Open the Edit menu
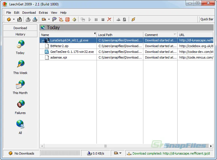This screenshot has height=160, width=217. pos(17,13)
